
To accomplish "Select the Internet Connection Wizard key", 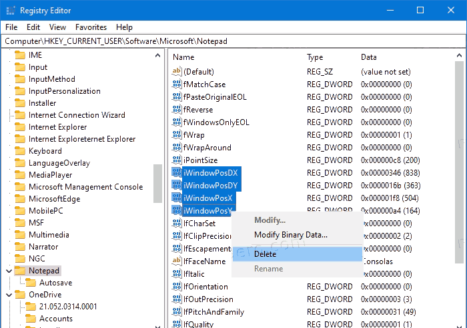I will point(77,115).
